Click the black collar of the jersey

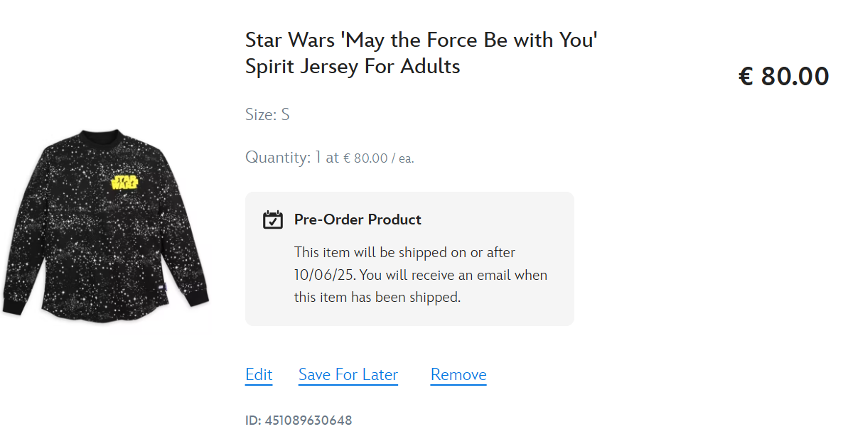(x=100, y=137)
